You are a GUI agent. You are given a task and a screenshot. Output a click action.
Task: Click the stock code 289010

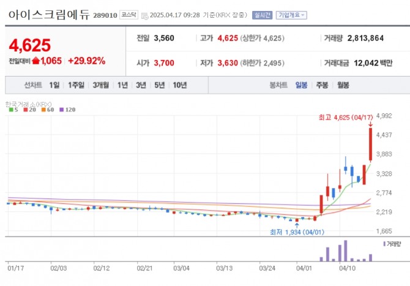coord(105,15)
